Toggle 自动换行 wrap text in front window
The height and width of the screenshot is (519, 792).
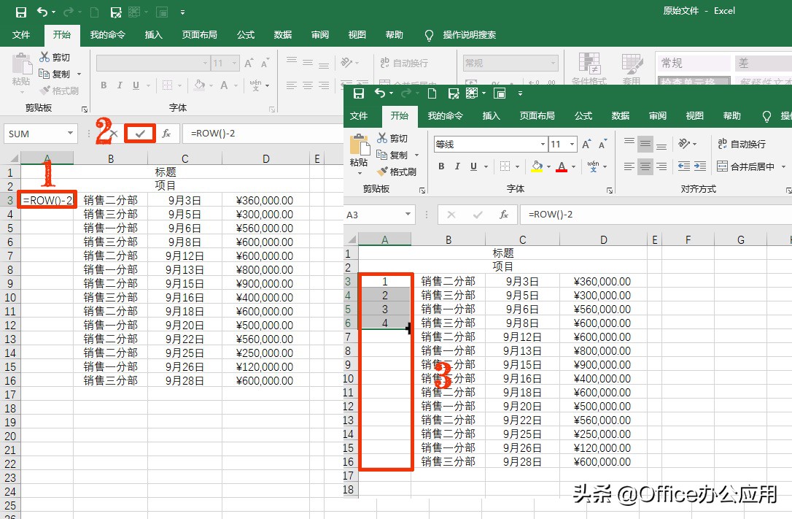point(742,144)
